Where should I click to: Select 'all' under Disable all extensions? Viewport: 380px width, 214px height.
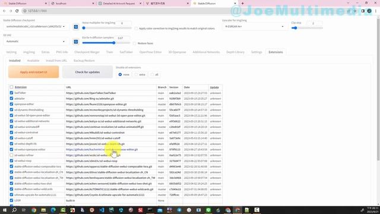152,74
